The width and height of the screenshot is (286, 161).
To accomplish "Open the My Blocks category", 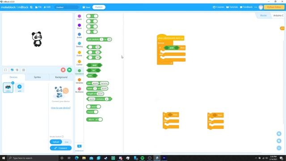I will click(x=80, y=90).
